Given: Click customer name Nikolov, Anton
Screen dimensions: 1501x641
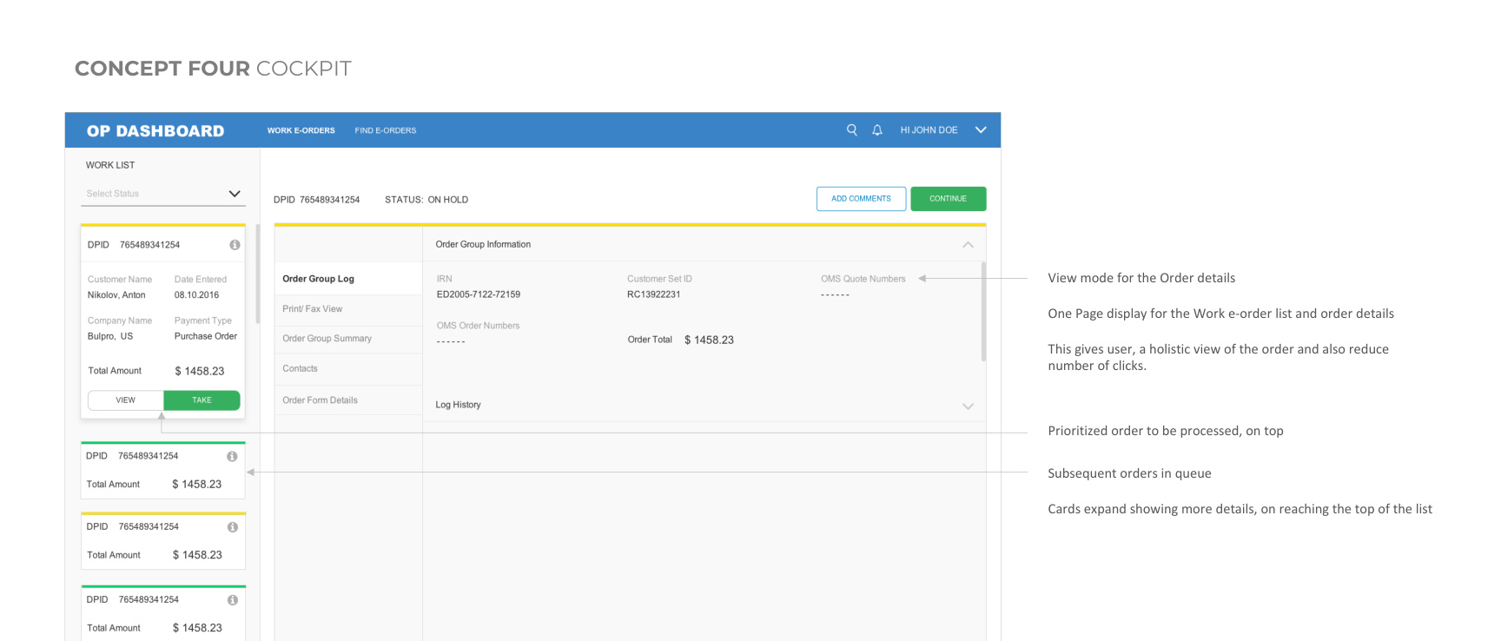Looking at the screenshot, I should 116,295.
